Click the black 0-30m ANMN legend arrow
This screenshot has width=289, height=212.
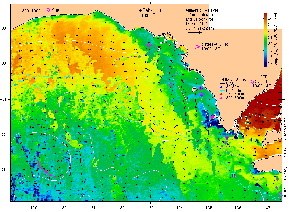tap(223, 84)
